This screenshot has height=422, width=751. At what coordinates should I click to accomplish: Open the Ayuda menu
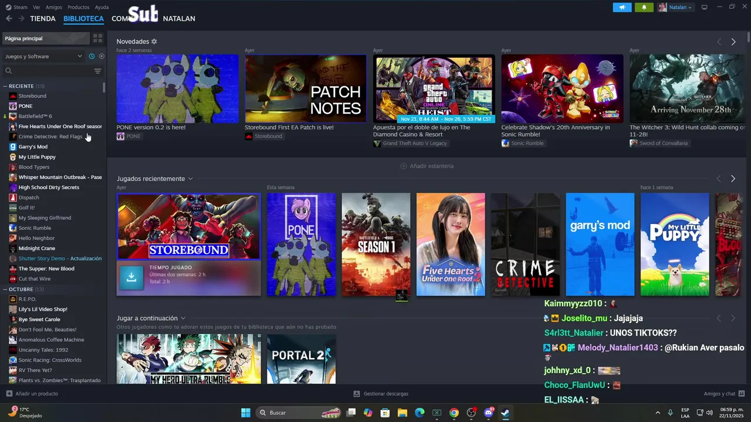pos(102,7)
